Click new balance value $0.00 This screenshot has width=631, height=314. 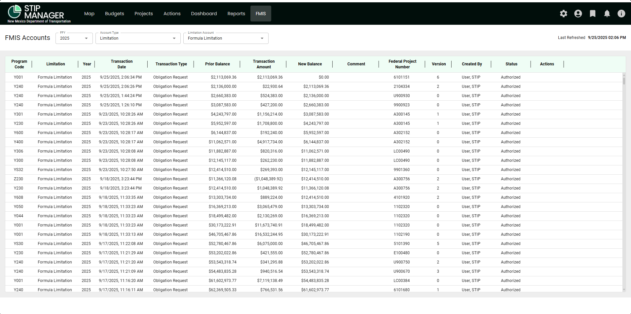[324, 77]
